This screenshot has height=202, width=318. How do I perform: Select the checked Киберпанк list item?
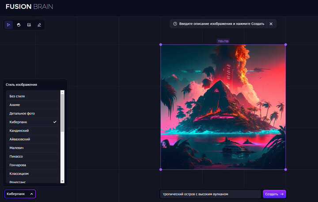coord(33,122)
